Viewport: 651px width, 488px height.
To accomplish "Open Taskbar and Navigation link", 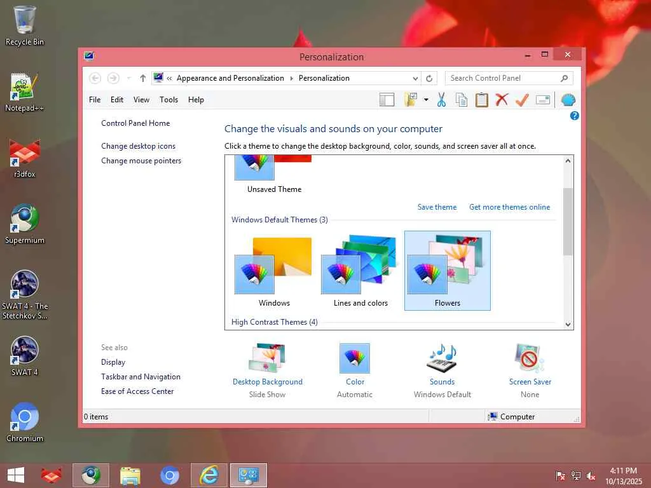I will click(x=140, y=377).
